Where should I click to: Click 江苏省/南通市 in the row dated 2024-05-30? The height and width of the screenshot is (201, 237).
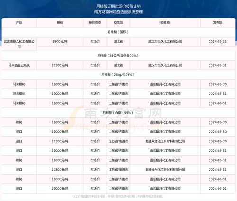pyautogui.click(x=118, y=141)
